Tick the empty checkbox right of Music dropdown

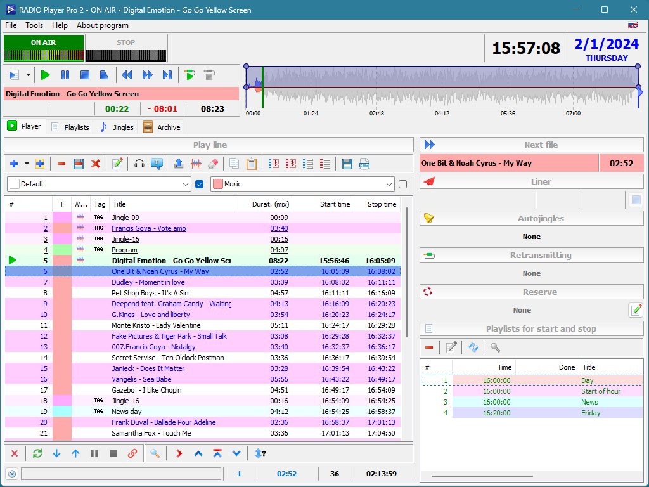click(x=402, y=184)
